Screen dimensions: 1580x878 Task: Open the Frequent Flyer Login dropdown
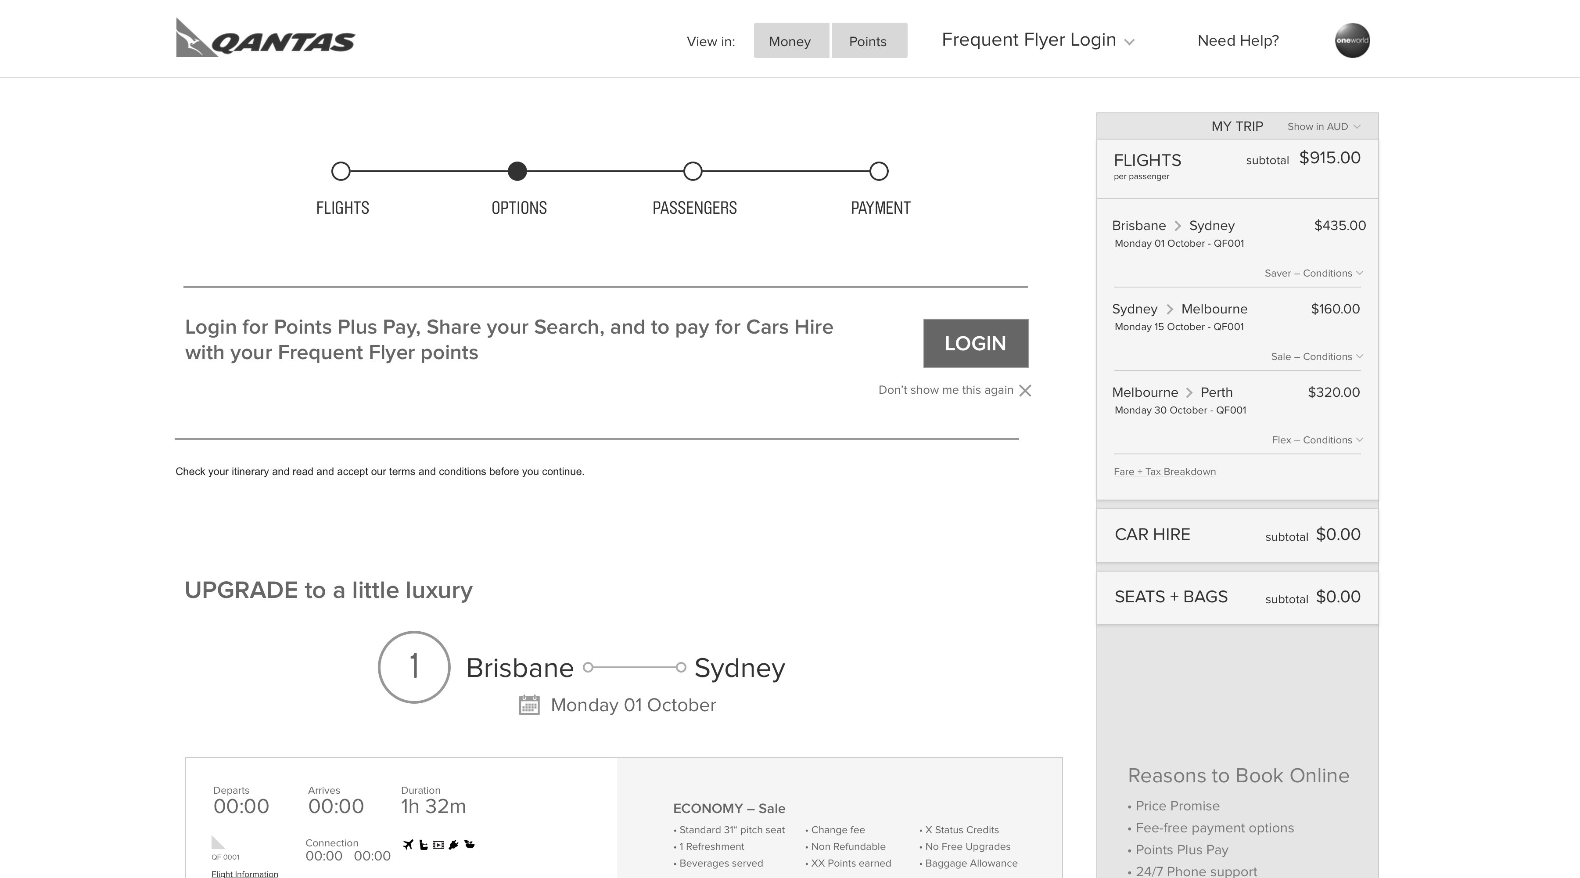1038,40
